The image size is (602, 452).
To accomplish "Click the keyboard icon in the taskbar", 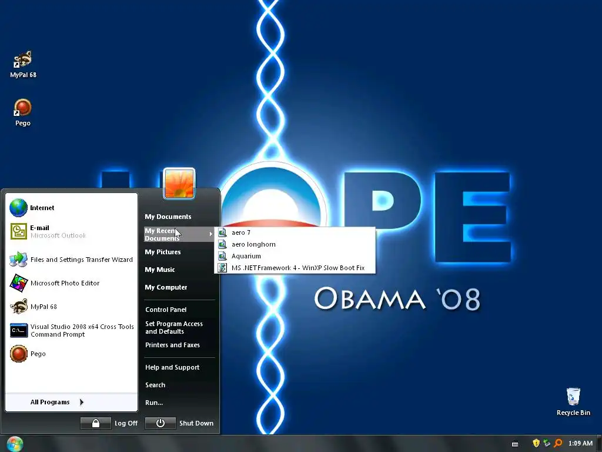I will (x=515, y=444).
